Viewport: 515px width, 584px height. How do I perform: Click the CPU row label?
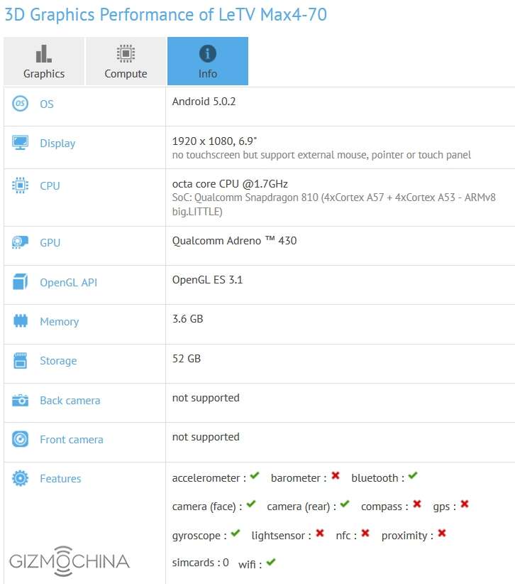50,185
